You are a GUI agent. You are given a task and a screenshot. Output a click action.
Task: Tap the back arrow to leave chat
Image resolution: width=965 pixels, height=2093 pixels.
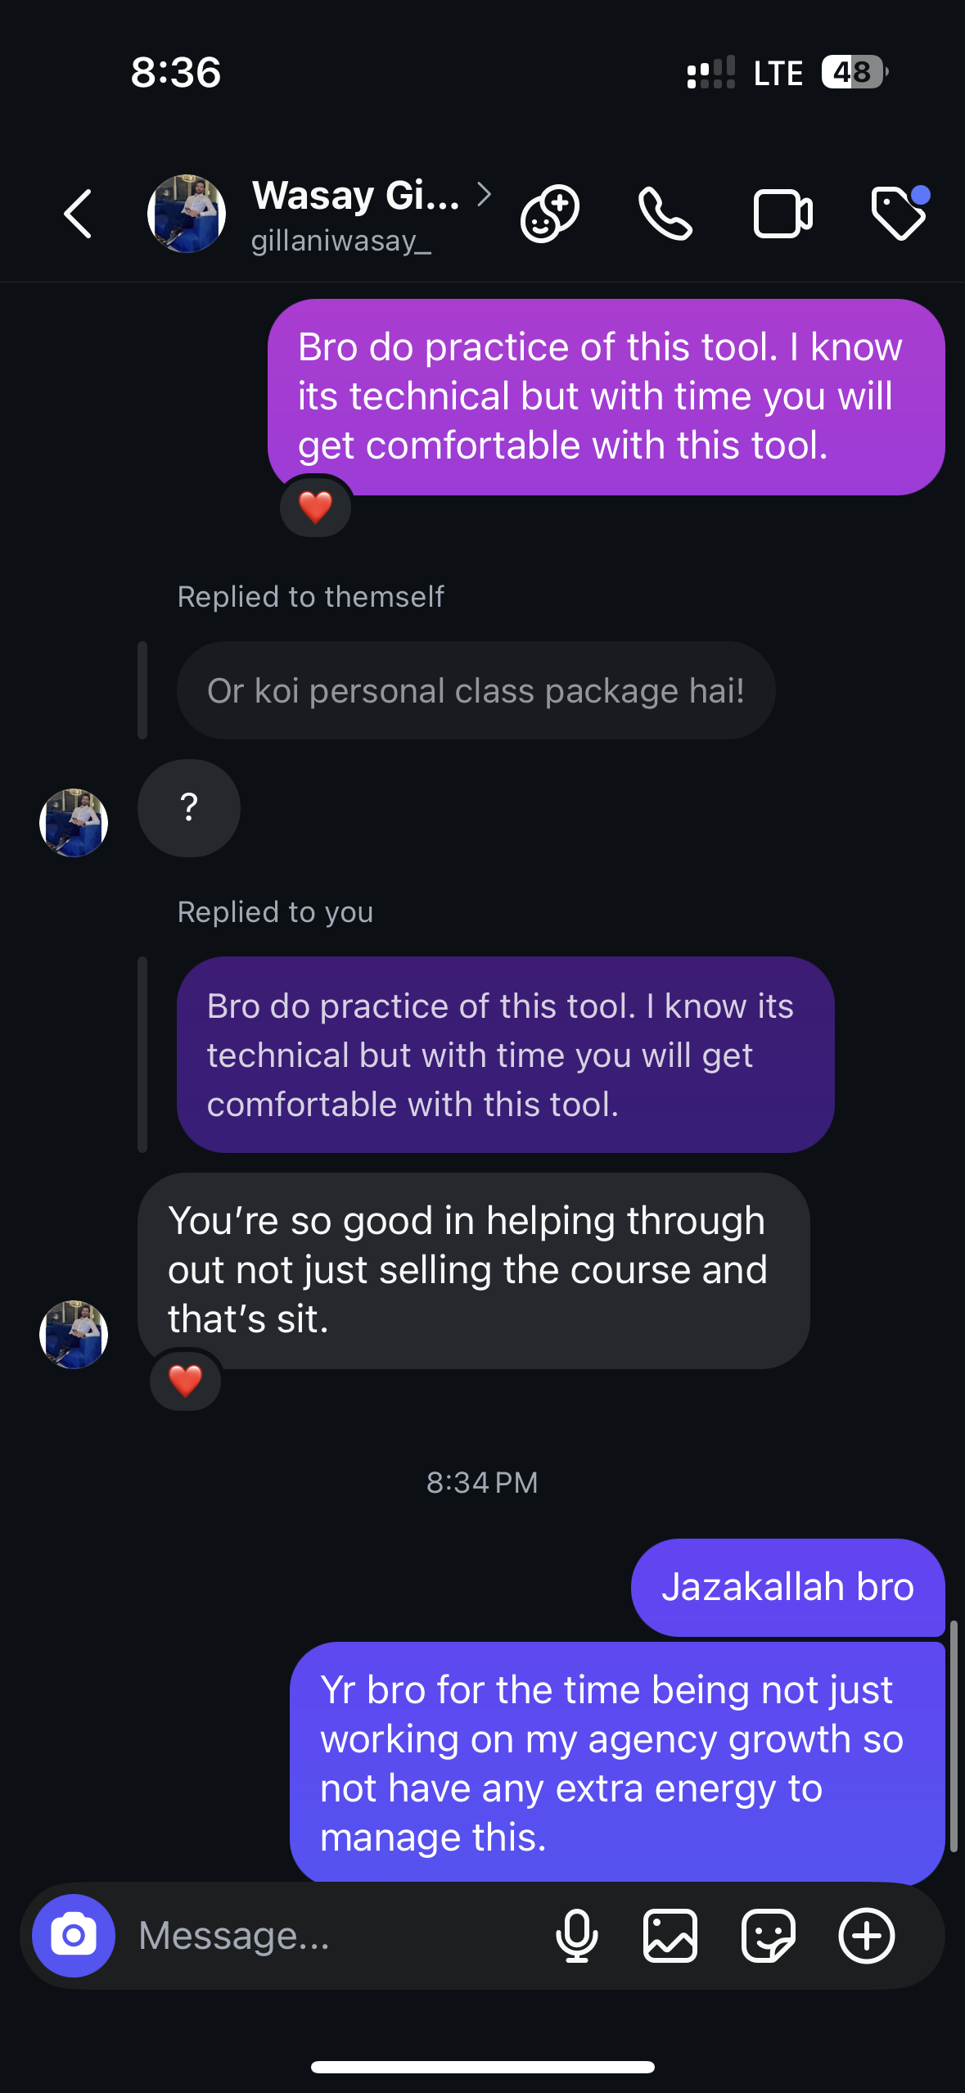click(x=78, y=215)
